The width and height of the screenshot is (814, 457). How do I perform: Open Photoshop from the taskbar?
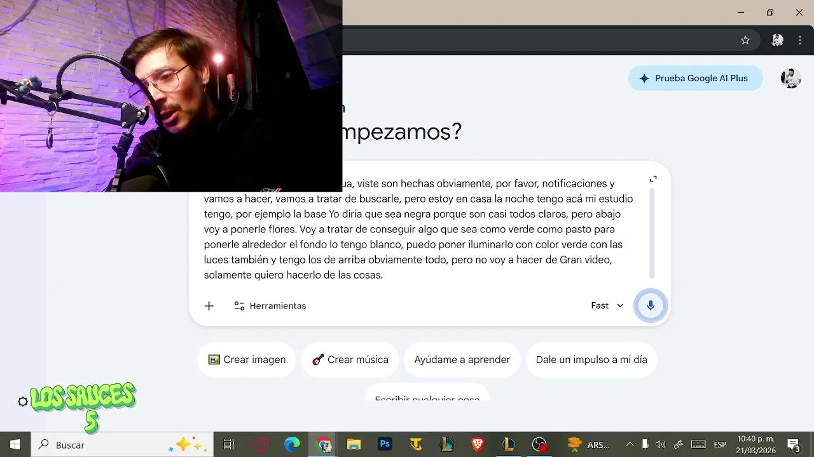pos(385,445)
